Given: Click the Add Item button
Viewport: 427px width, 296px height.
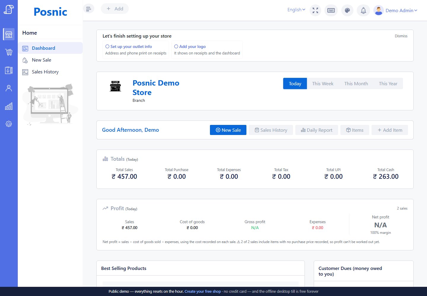Looking at the screenshot, I should point(390,130).
